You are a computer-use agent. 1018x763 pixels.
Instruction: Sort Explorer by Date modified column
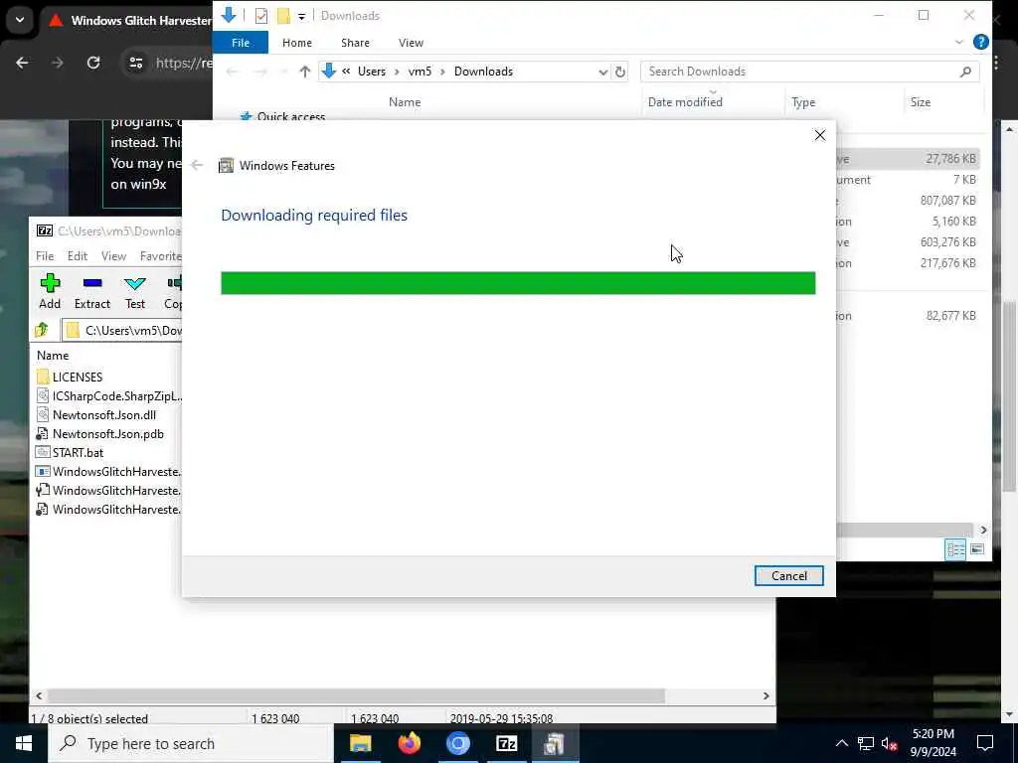(x=685, y=102)
